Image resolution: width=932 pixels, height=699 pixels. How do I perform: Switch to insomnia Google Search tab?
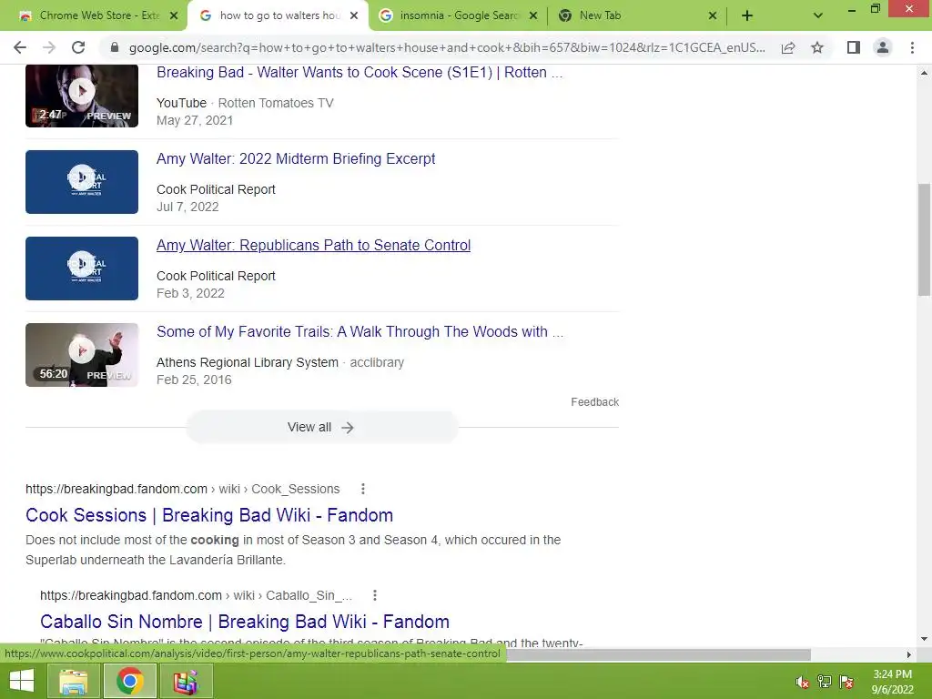click(458, 16)
